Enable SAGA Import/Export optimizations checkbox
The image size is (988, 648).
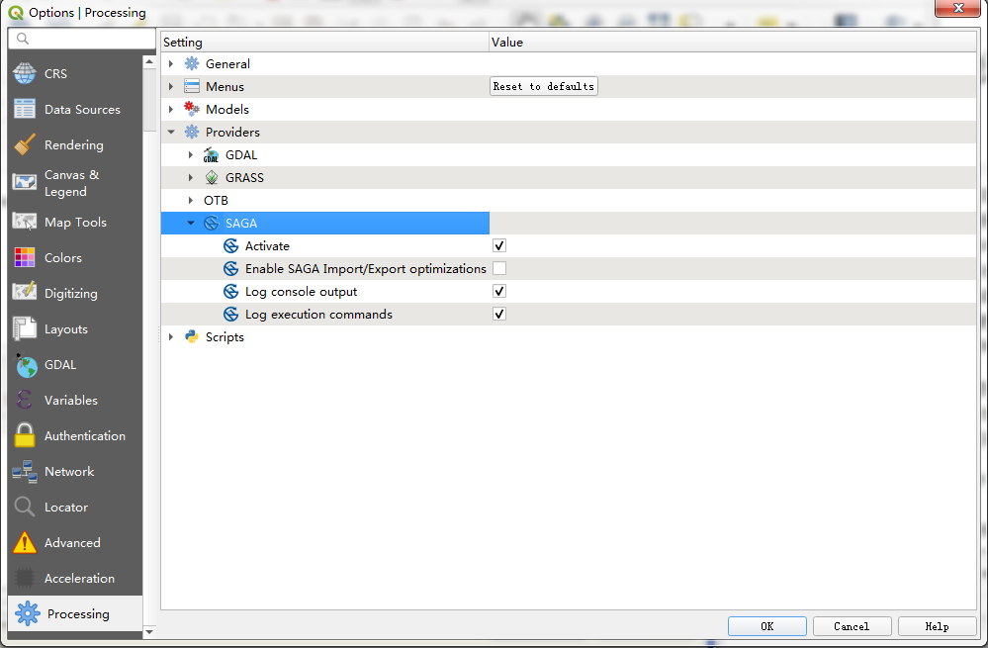(x=499, y=268)
